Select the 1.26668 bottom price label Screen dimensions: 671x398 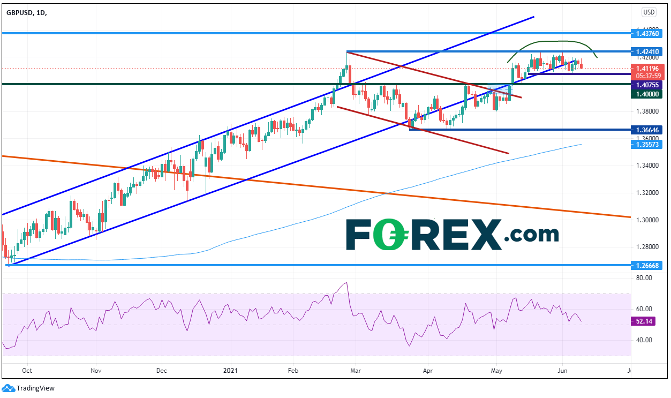tap(647, 265)
